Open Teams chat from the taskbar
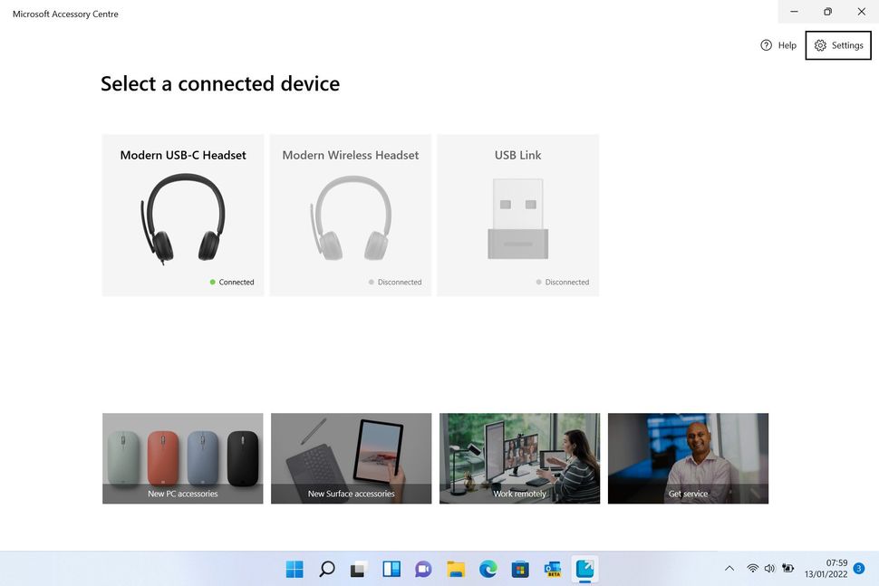Image resolution: width=879 pixels, height=586 pixels. (x=422, y=569)
